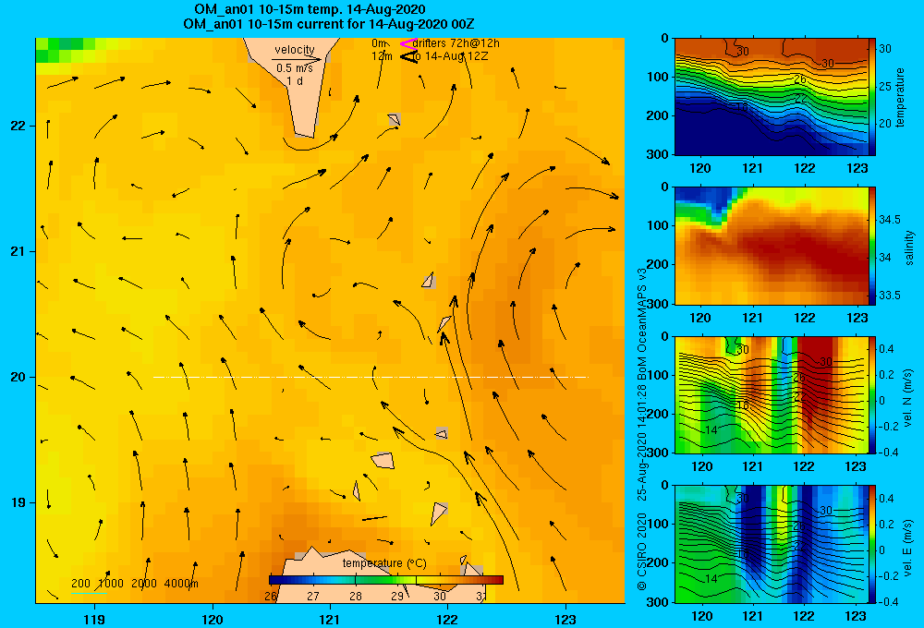The height and width of the screenshot is (628, 924).
Task: Click the main temperature color bar on map
Action: pos(386,580)
